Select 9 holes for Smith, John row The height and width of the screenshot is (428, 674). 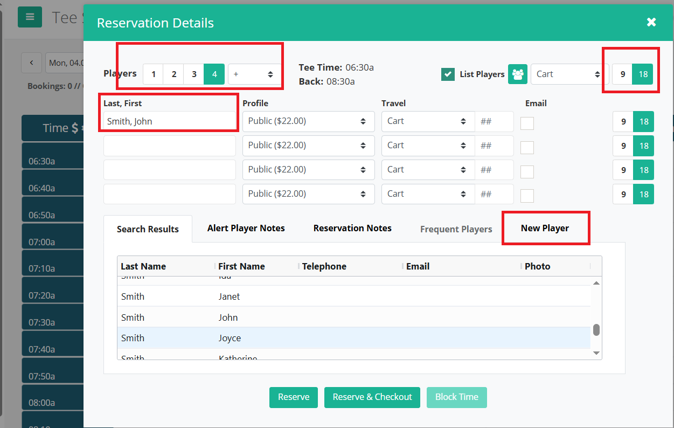(623, 121)
